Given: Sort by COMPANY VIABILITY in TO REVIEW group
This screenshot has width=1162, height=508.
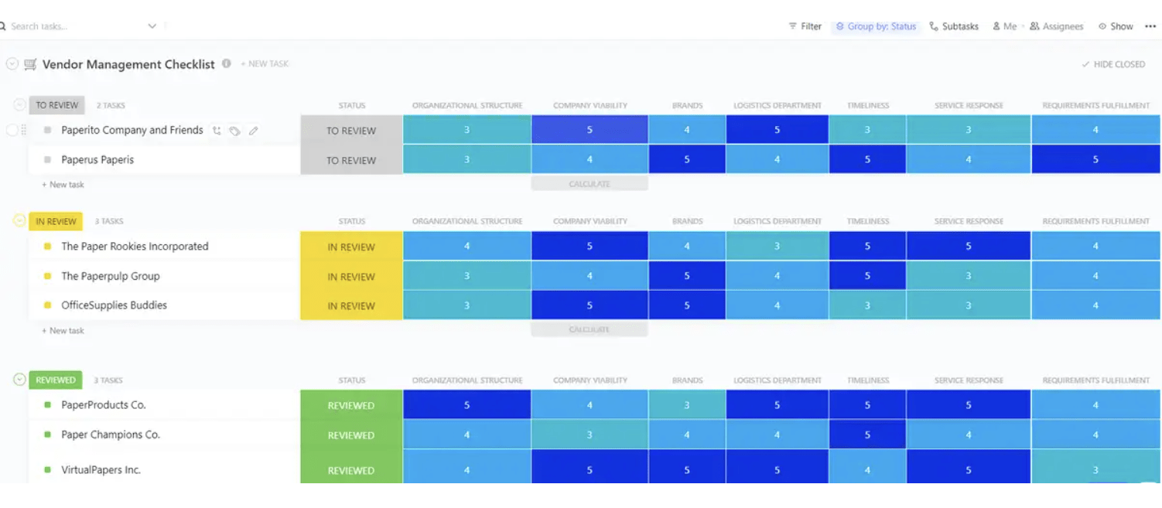Looking at the screenshot, I should [590, 105].
